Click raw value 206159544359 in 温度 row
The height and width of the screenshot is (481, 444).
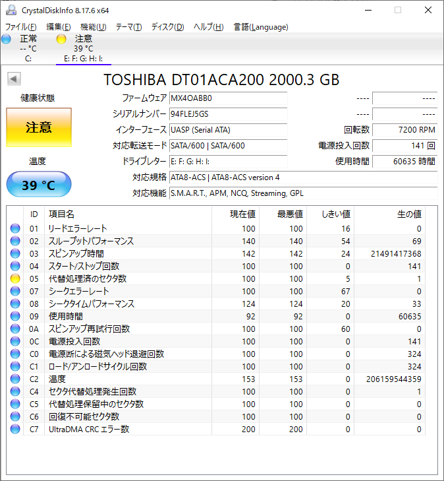(394, 379)
